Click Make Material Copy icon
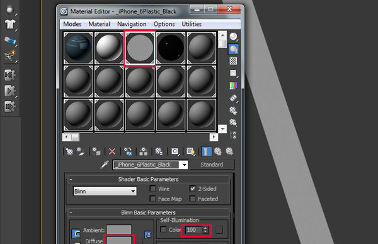This screenshot has width=378, height=244. (128, 151)
